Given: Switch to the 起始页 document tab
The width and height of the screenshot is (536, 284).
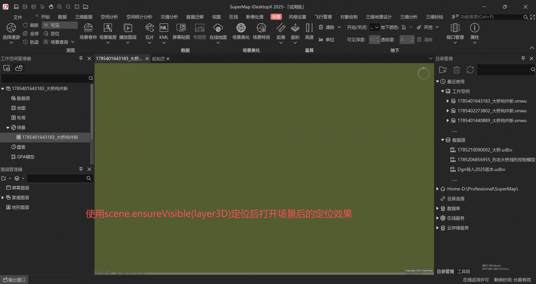Looking at the screenshot, I should (x=159, y=59).
